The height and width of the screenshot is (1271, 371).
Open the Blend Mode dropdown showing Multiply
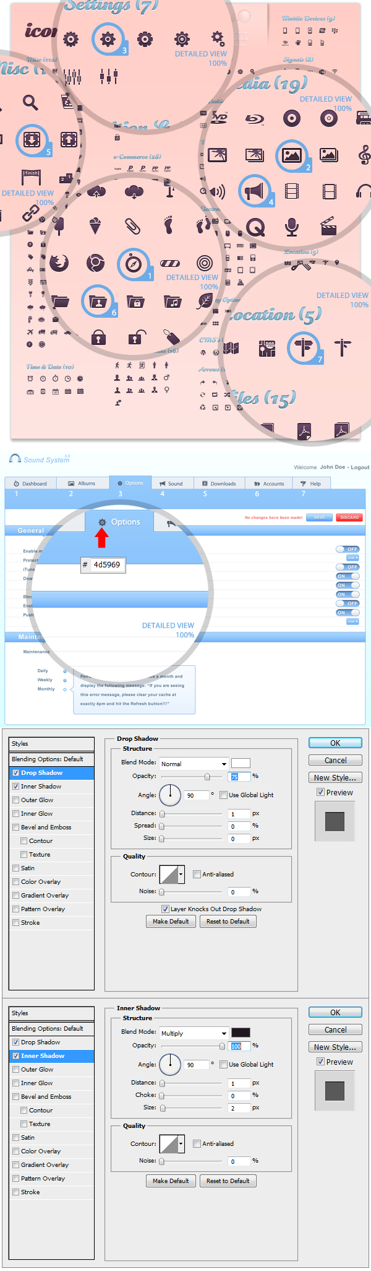(x=194, y=1033)
